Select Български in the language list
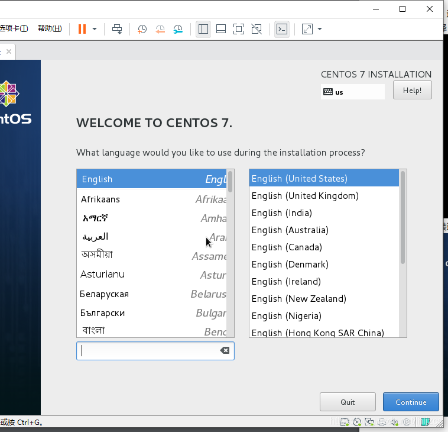Viewport: 448px width, 432px height. [152, 313]
